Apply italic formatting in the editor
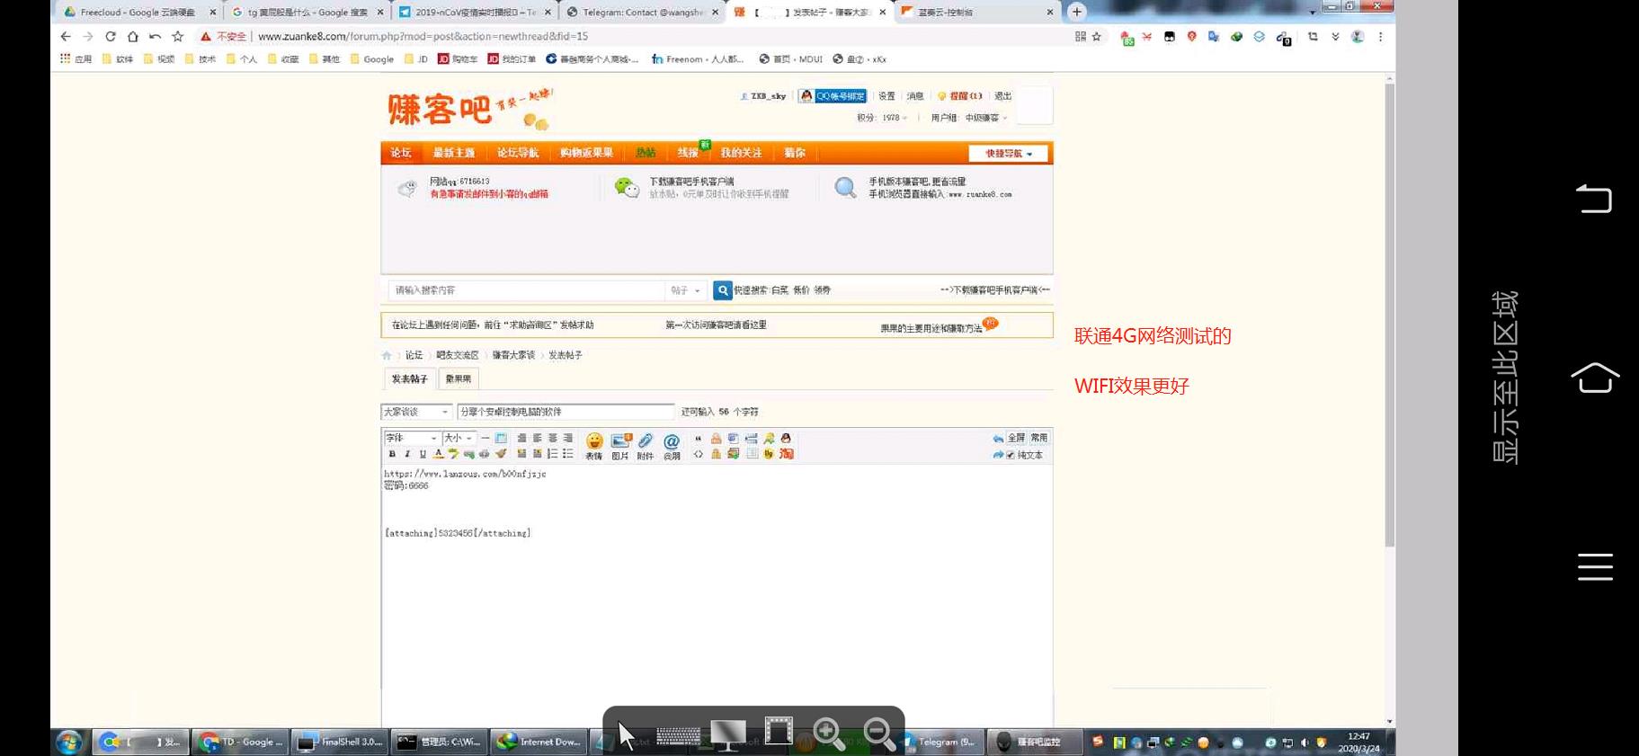This screenshot has width=1639, height=756. (407, 454)
